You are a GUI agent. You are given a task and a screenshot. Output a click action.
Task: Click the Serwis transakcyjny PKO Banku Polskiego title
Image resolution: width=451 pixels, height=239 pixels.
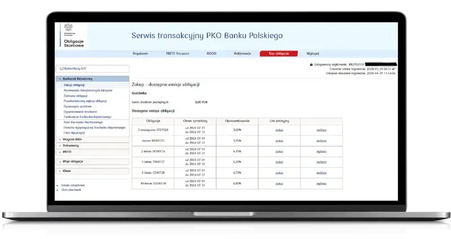[207, 35]
